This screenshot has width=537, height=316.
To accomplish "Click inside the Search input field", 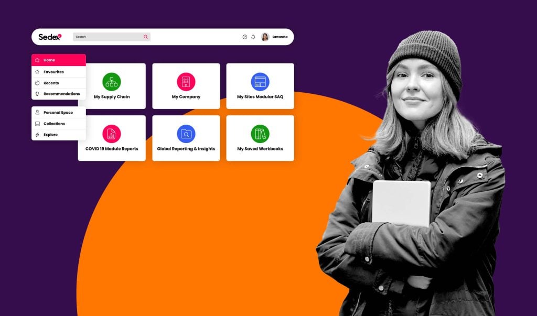I will tap(108, 37).
